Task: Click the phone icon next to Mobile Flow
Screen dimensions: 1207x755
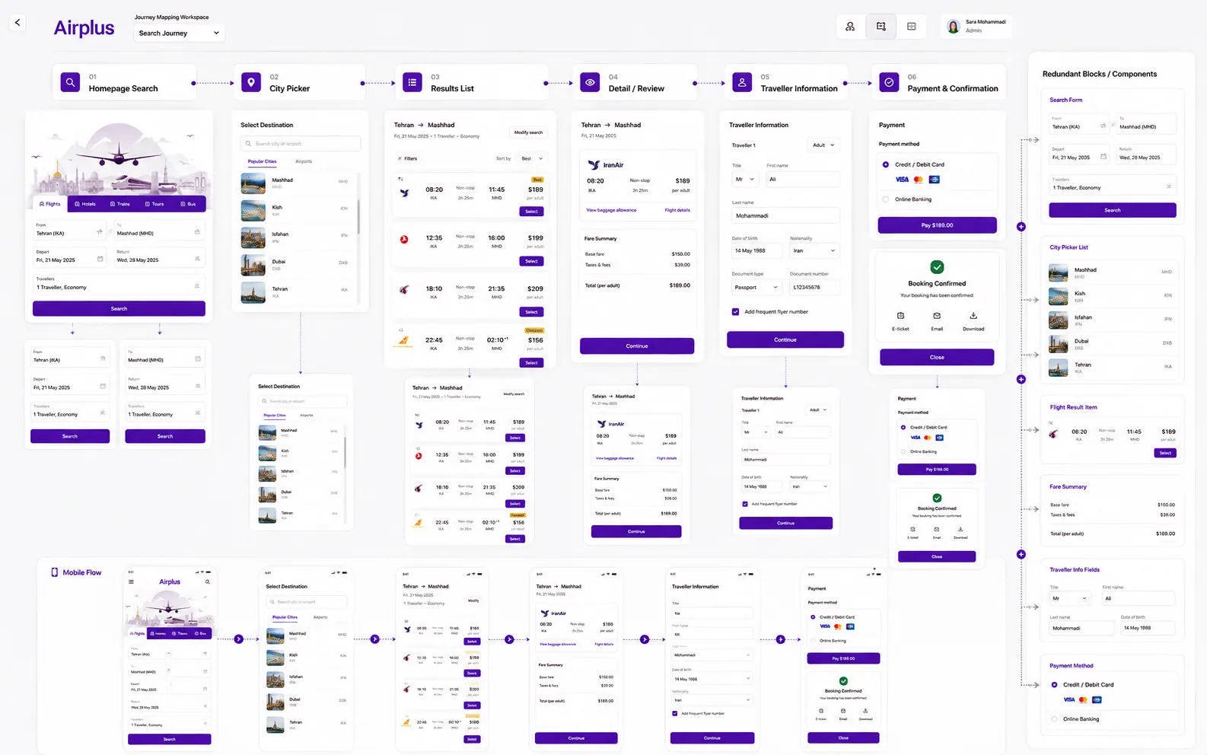Action: point(54,572)
